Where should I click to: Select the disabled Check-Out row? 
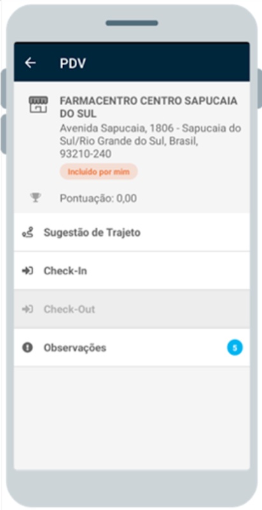132,309
